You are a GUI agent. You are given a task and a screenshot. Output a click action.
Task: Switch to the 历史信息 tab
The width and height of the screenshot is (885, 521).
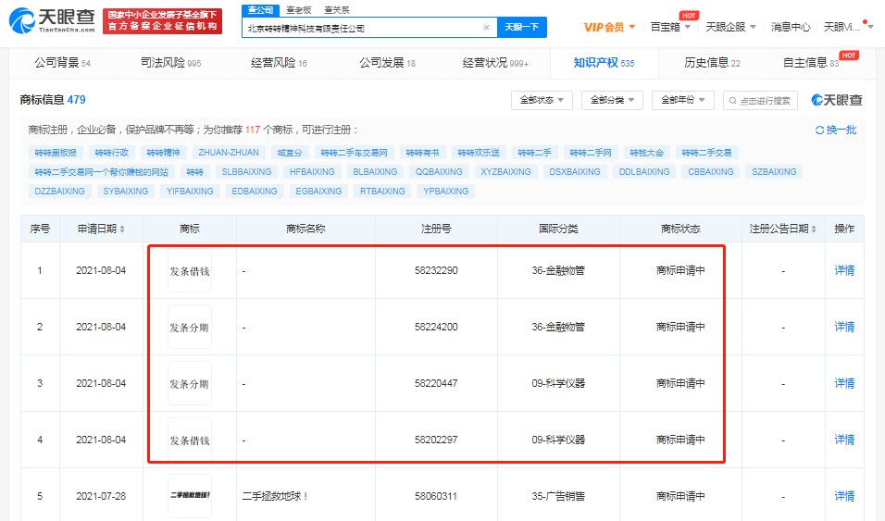(x=711, y=63)
